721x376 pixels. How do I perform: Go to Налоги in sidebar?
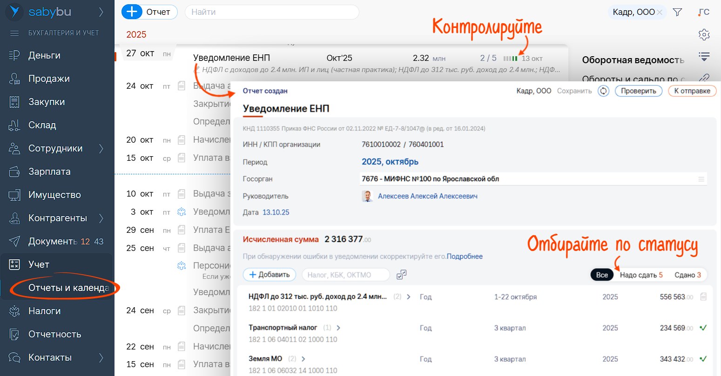click(x=44, y=311)
